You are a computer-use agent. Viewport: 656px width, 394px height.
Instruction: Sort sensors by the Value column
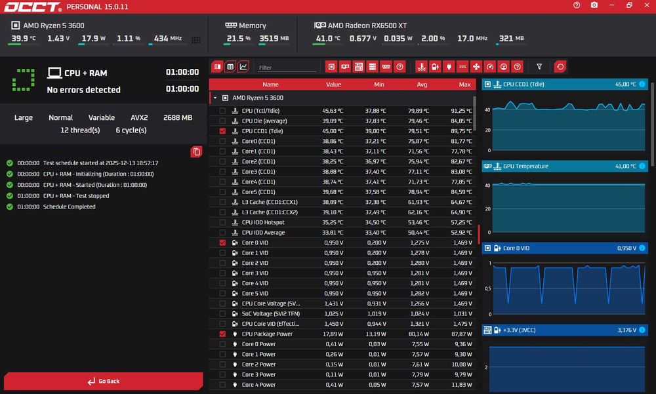(x=333, y=85)
